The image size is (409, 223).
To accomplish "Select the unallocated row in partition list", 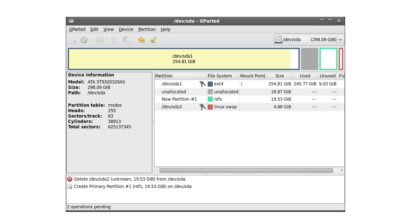I will click(174, 92).
